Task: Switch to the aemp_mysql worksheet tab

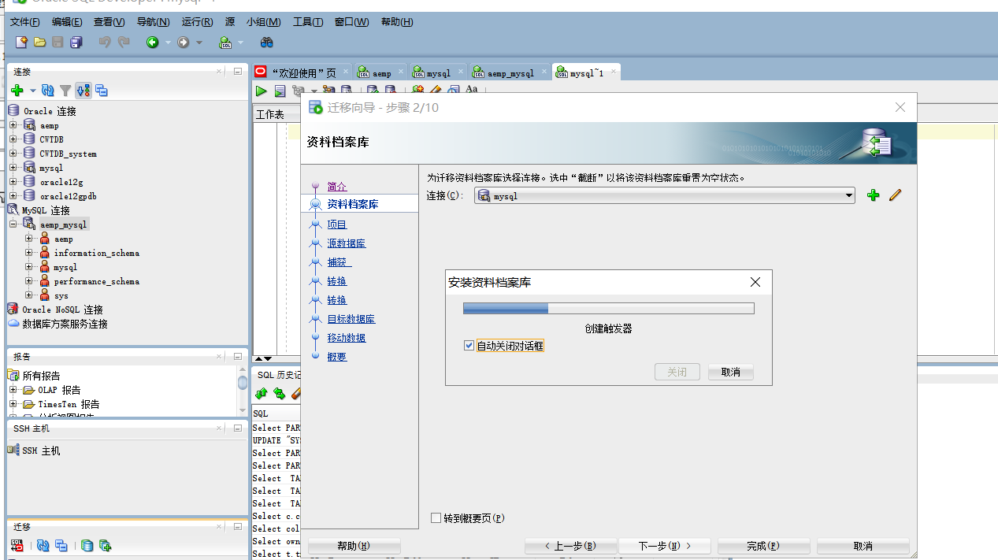Action: point(509,72)
